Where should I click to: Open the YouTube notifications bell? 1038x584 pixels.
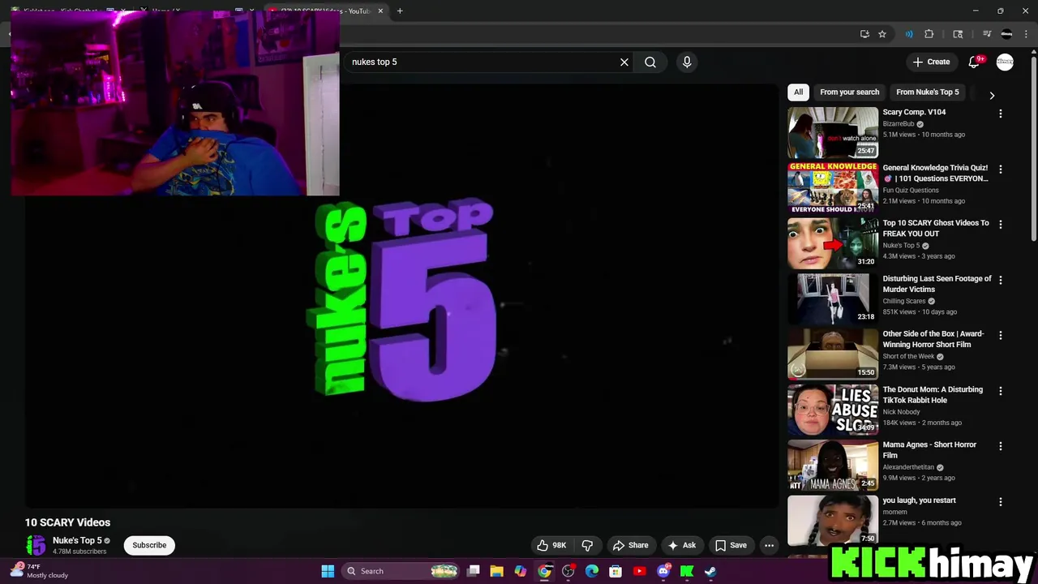click(x=975, y=62)
